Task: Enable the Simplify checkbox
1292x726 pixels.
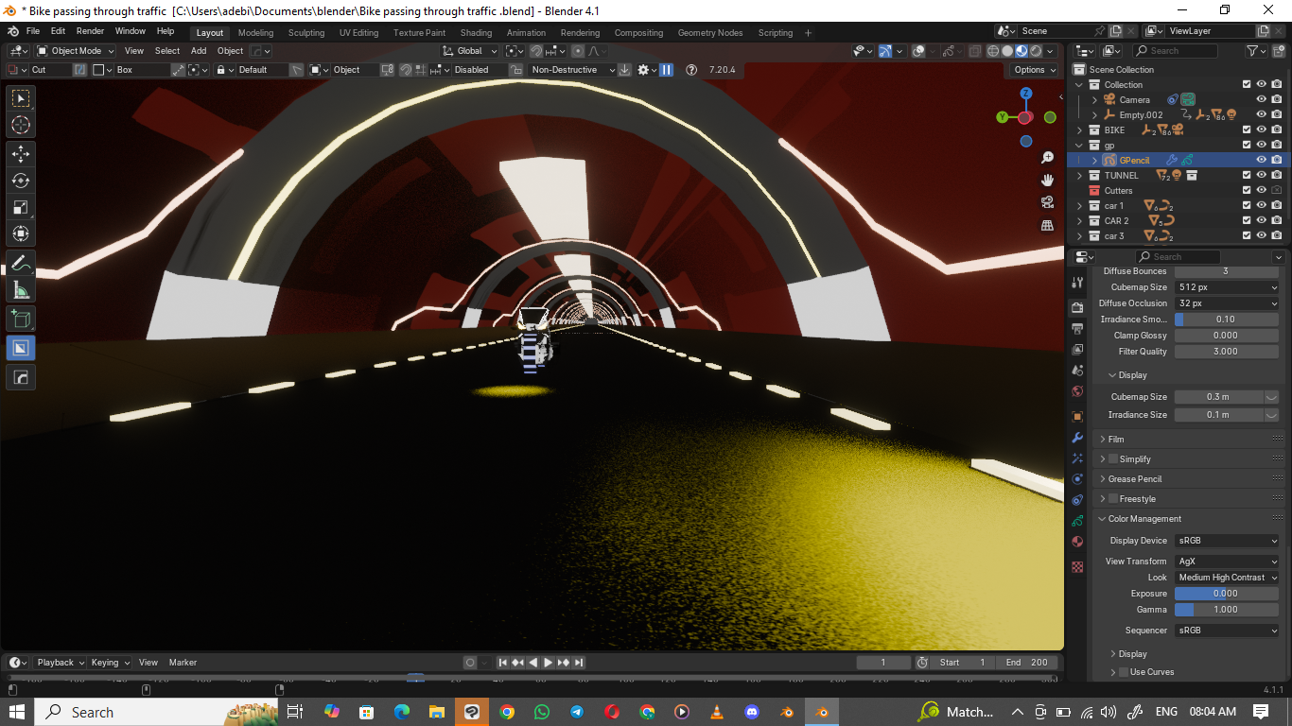Action: (1113, 458)
